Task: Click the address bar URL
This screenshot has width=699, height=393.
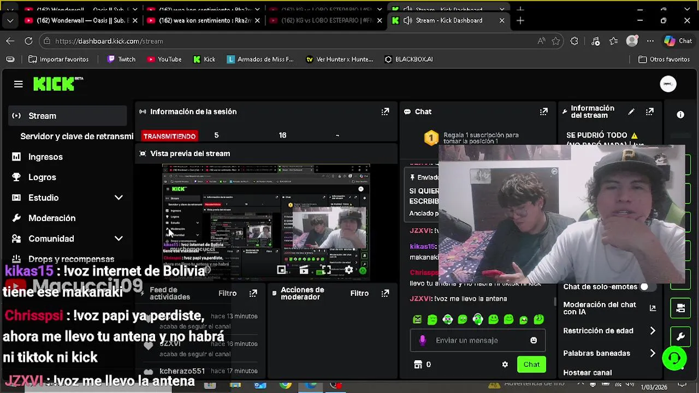Action: click(109, 41)
